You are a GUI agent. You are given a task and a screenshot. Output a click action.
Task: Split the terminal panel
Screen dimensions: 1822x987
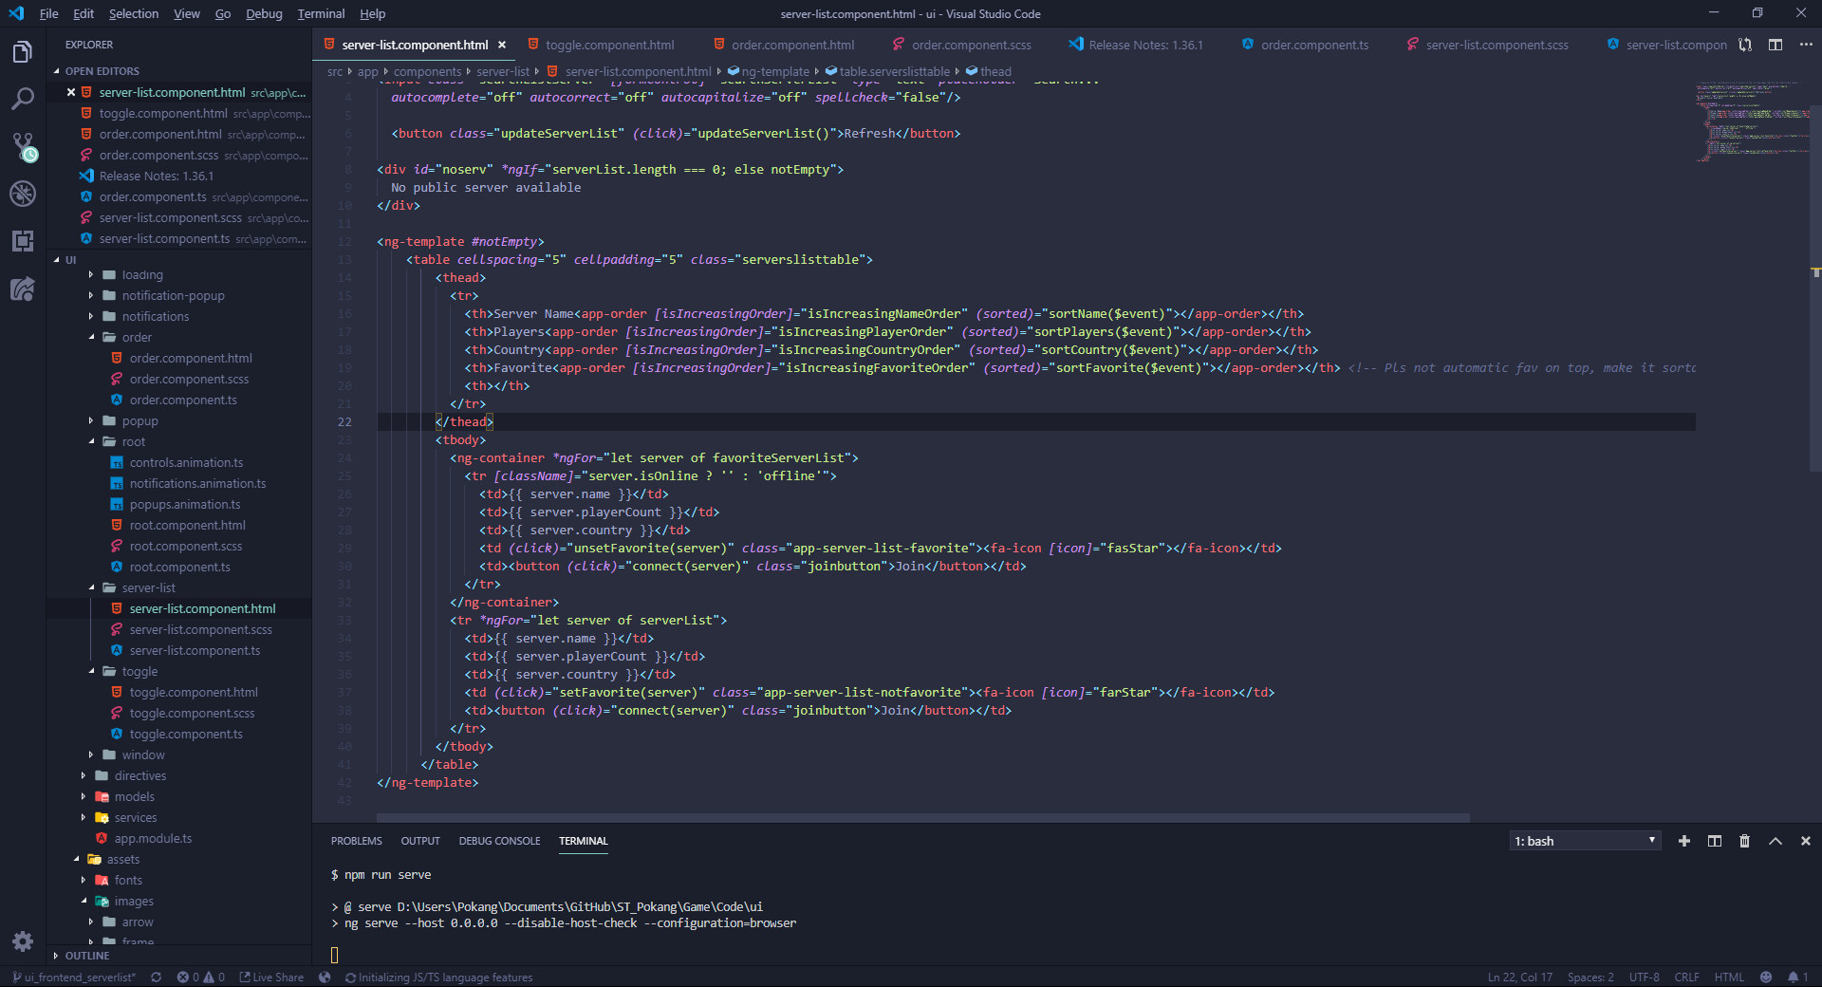coord(1715,841)
